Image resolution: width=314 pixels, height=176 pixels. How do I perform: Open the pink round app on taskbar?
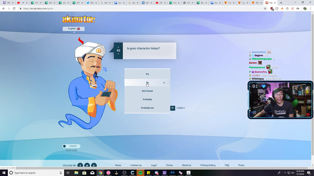coord(108,173)
